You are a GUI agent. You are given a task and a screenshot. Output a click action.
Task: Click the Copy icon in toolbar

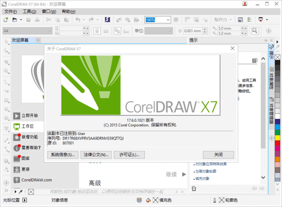(58, 20)
